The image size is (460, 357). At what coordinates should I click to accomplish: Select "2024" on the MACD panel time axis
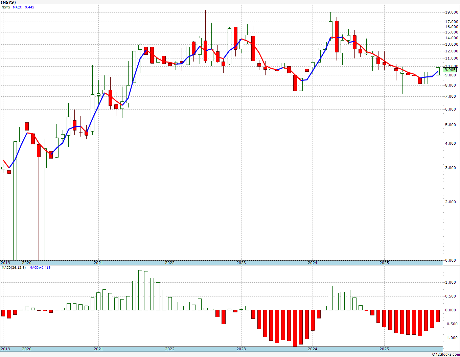click(313, 349)
